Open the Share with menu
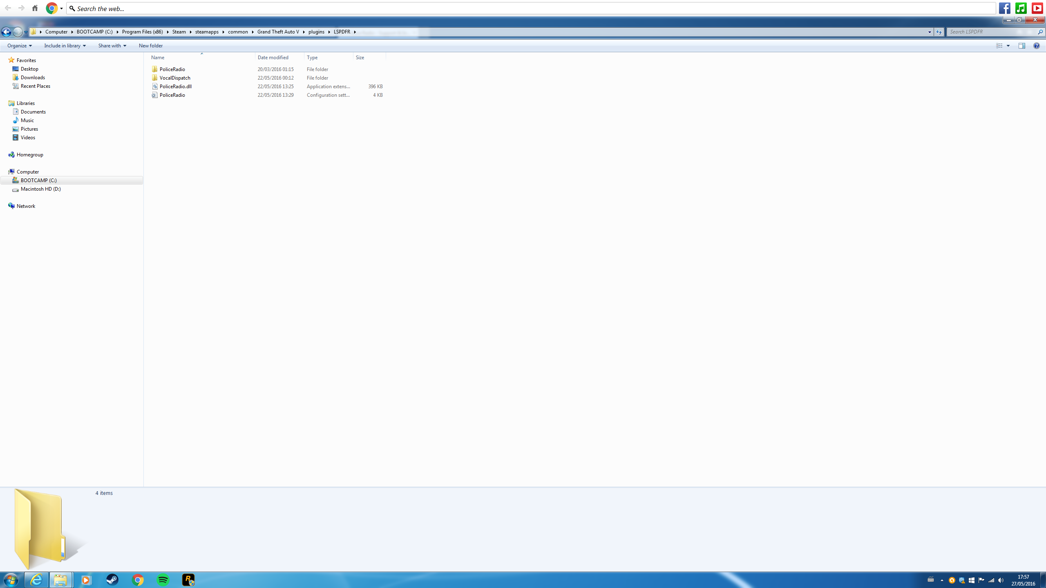The width and height of the screenshot is (1046, 588). (x=112, y=46)
